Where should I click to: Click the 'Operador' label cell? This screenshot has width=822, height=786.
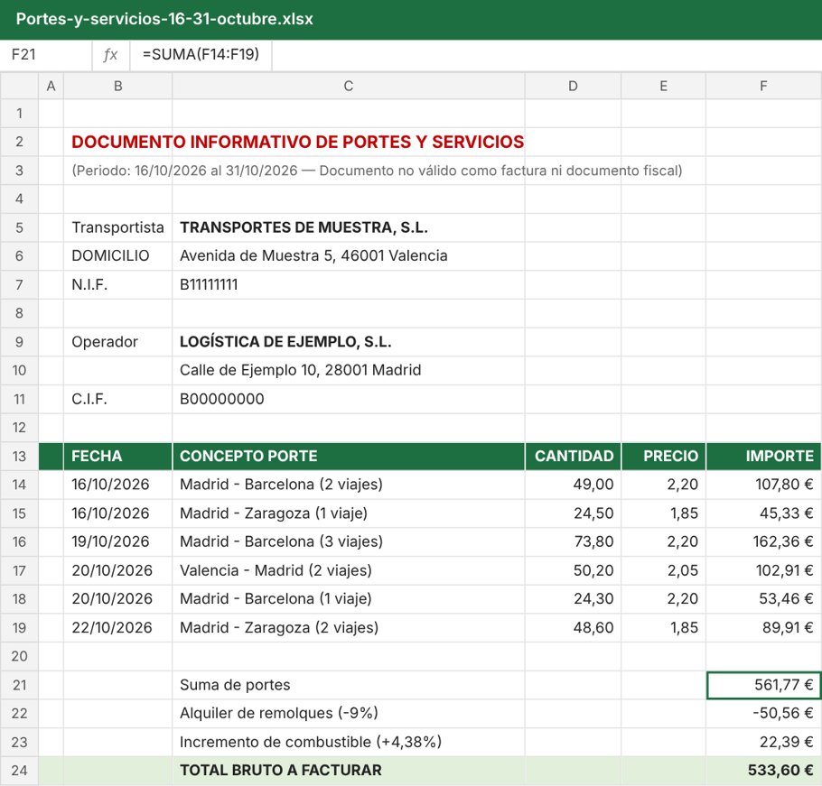click(118, 342)
